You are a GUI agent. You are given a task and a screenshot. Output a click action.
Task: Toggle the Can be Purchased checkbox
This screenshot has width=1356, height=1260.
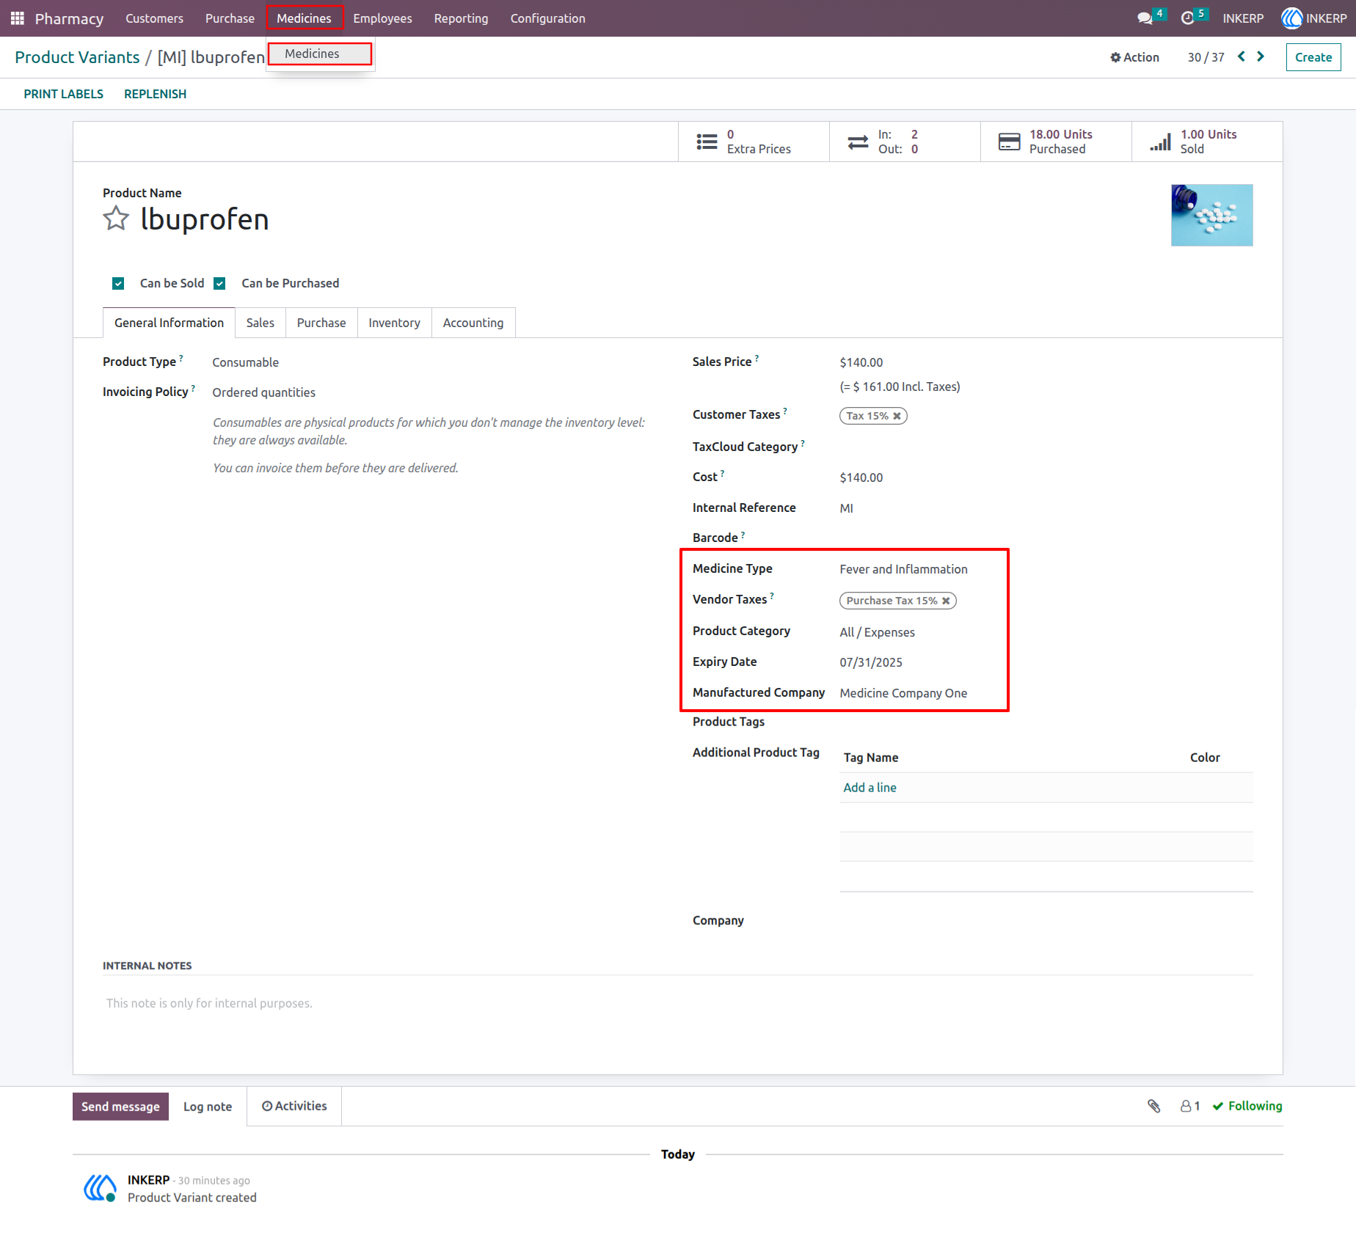coord(219,283)
